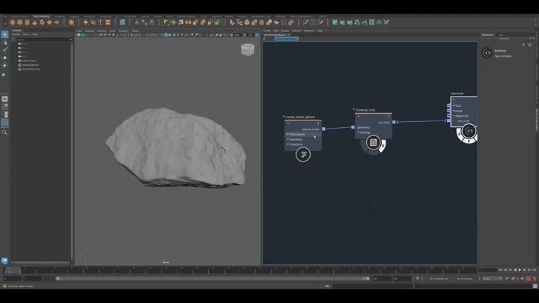Click the polygon cone shelf icon
Viewport: 539px width, 303px height.
coord(34,22)
